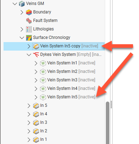The image size is (139, 144).
Task: Click the Surface Chronology icon
Action: tap(29, 38)
